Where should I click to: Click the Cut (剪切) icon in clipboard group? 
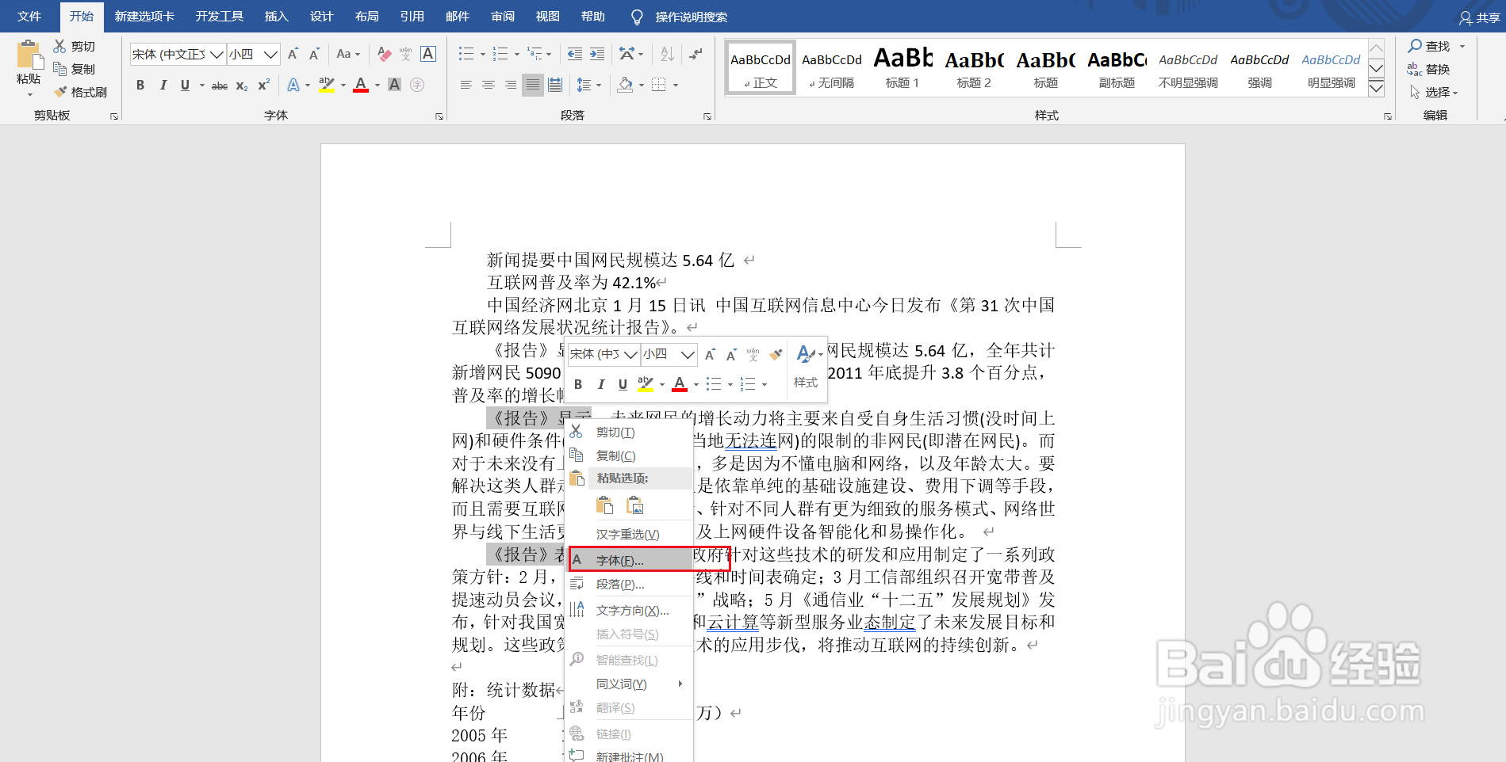point(59,45)
